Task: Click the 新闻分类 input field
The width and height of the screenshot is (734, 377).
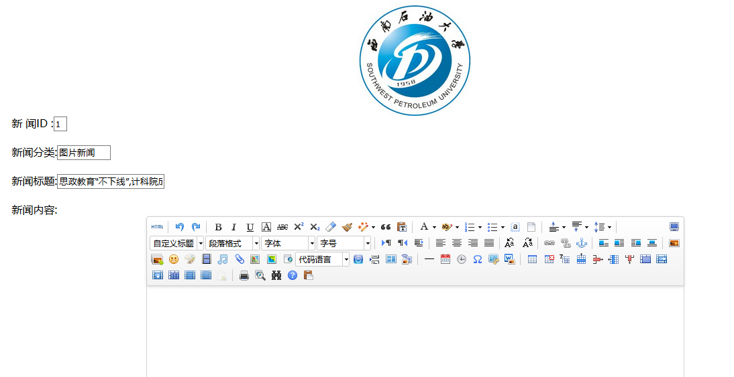Action: 84,153
